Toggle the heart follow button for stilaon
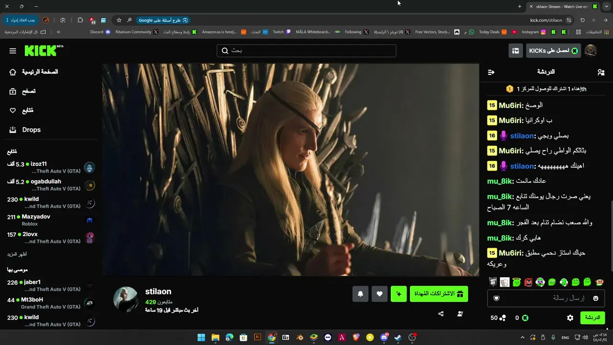Screen dimensions: 613x345 pyautogui.click(x=380, y=294)
